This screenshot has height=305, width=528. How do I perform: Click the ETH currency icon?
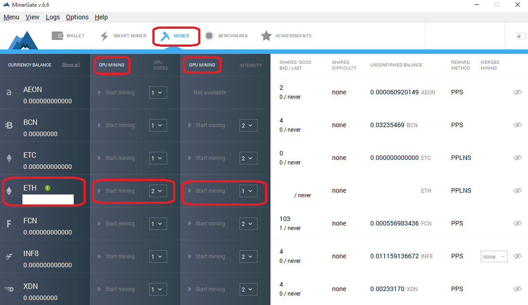[9, 191]
